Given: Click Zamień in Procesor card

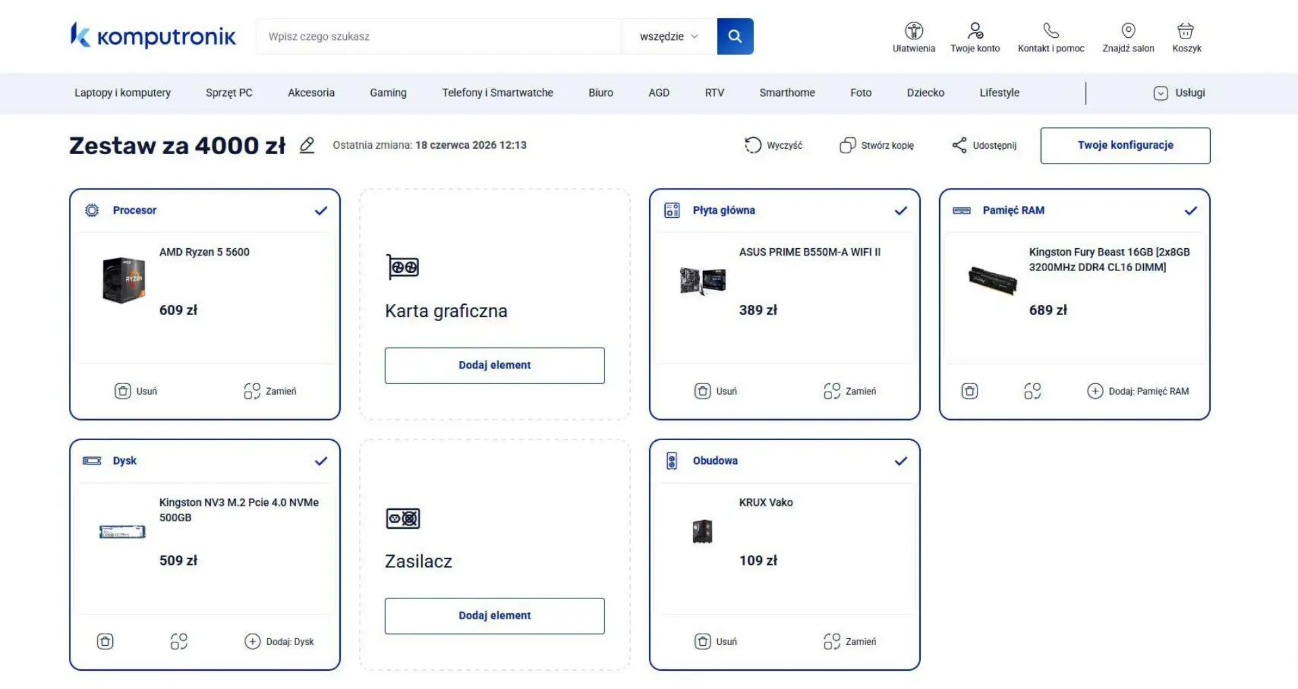Looking at the screenshot, I should click(x=270, y=391).
